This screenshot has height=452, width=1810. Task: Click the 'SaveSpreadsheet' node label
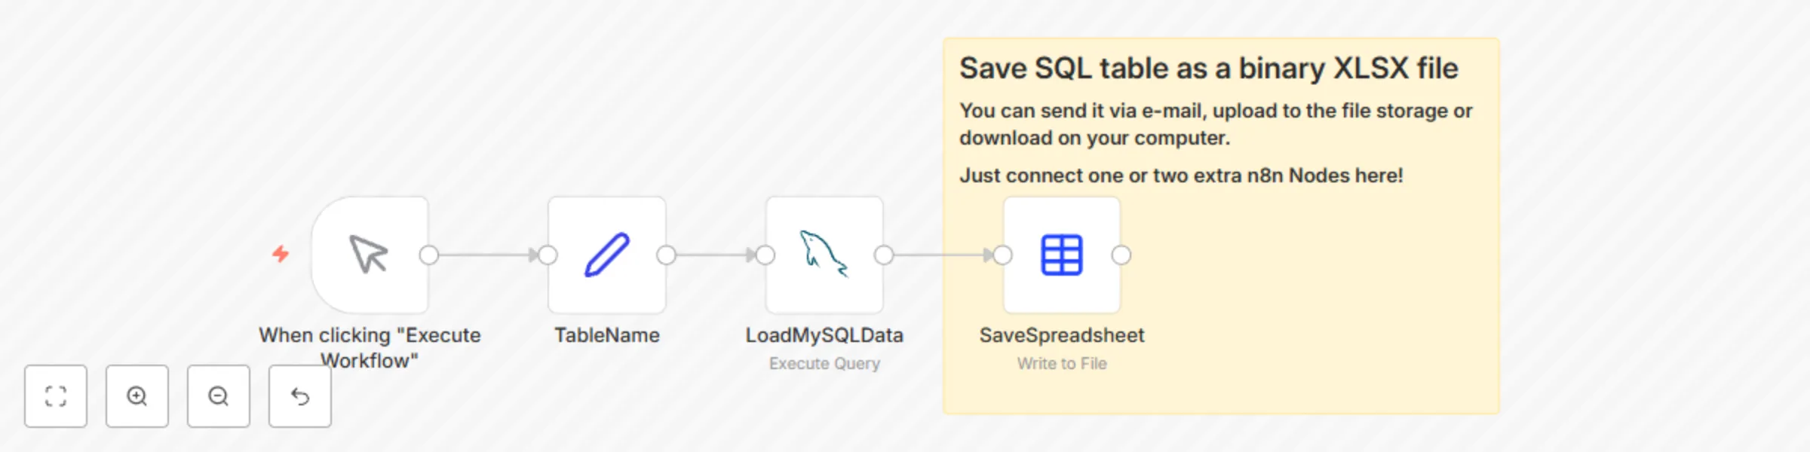[1060, 334]
